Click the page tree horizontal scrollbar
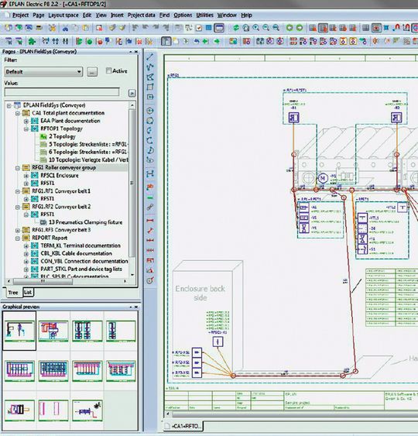Screen dimensions: 418x436 click(x=43, y=281)
